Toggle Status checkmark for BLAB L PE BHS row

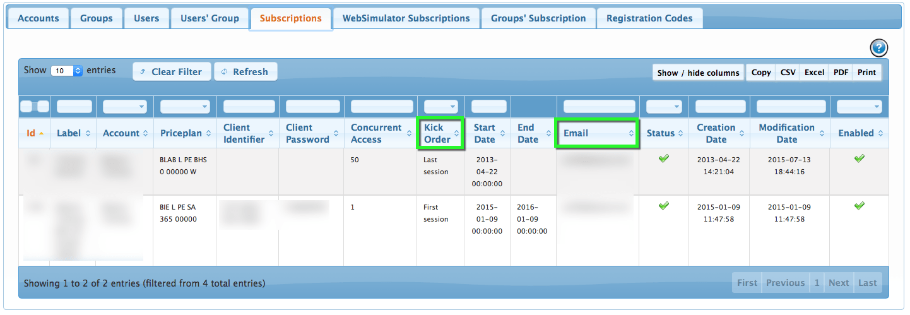tap(663, 158)
